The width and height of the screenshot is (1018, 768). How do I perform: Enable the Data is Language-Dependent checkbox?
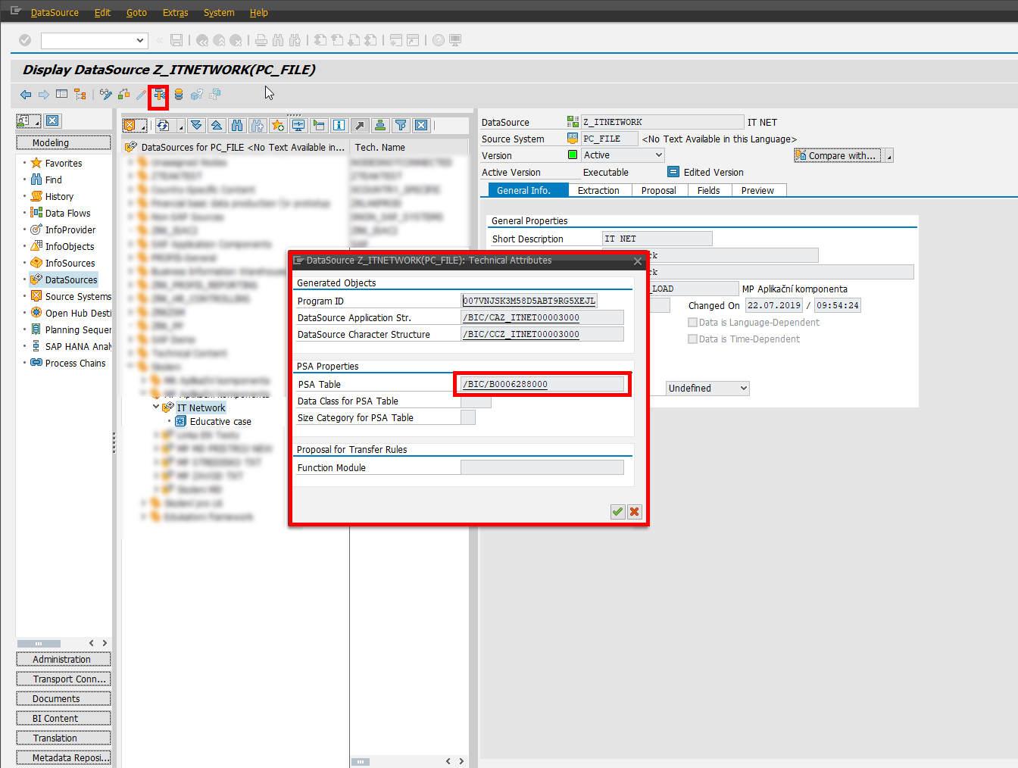692,322
